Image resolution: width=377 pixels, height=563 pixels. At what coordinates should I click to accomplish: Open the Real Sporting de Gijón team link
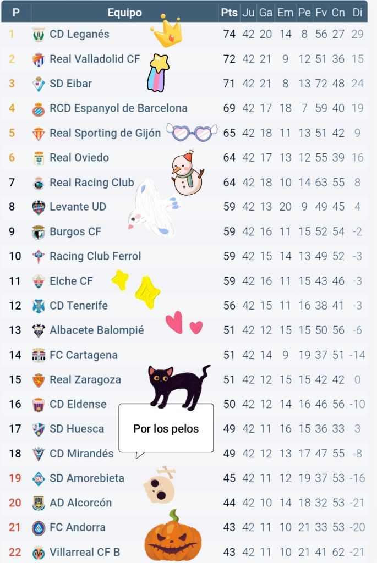tap(105, 133)
